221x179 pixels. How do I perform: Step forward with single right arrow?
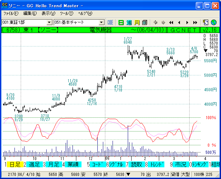pos(187,22)
